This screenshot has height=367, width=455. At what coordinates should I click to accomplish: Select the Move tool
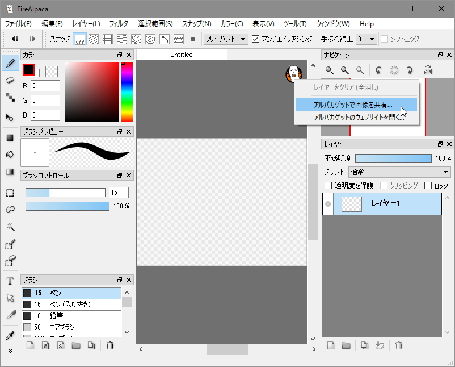(x=10, y=118)
